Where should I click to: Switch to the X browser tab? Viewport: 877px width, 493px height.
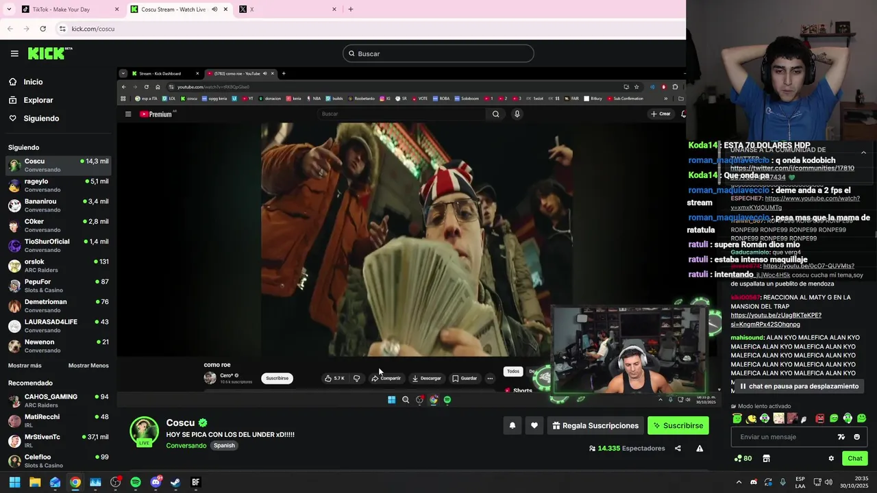[286, 10]
